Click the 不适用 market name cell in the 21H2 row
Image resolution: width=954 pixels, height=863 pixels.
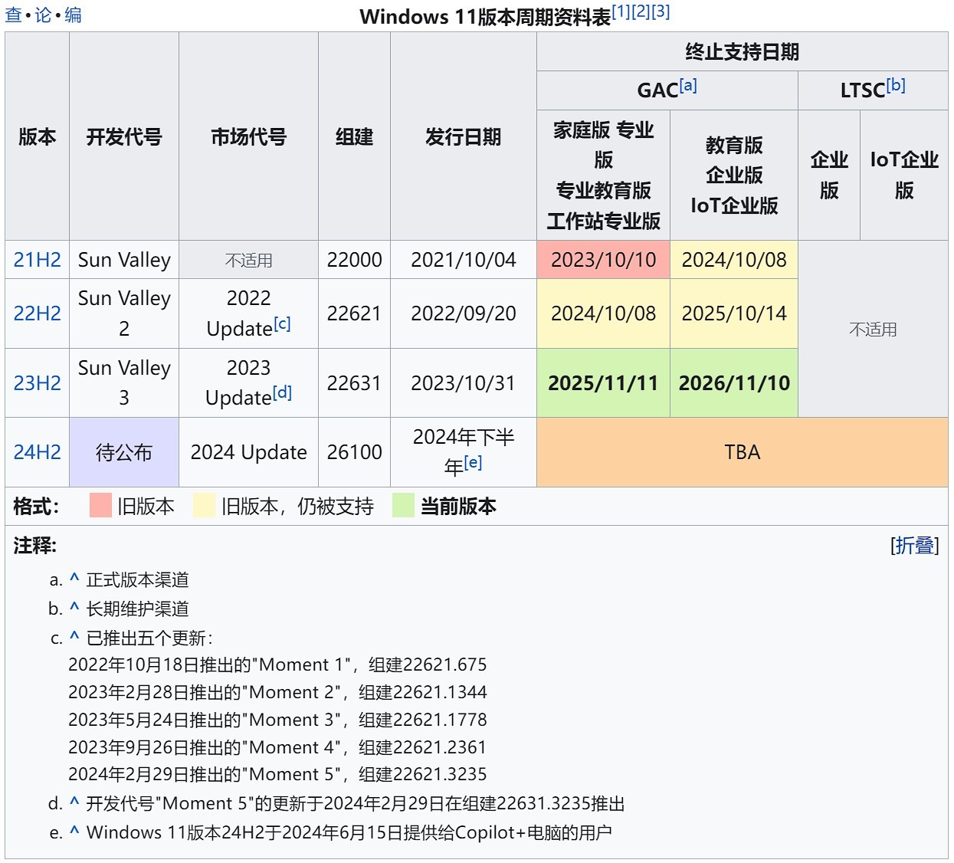(248, 260)
